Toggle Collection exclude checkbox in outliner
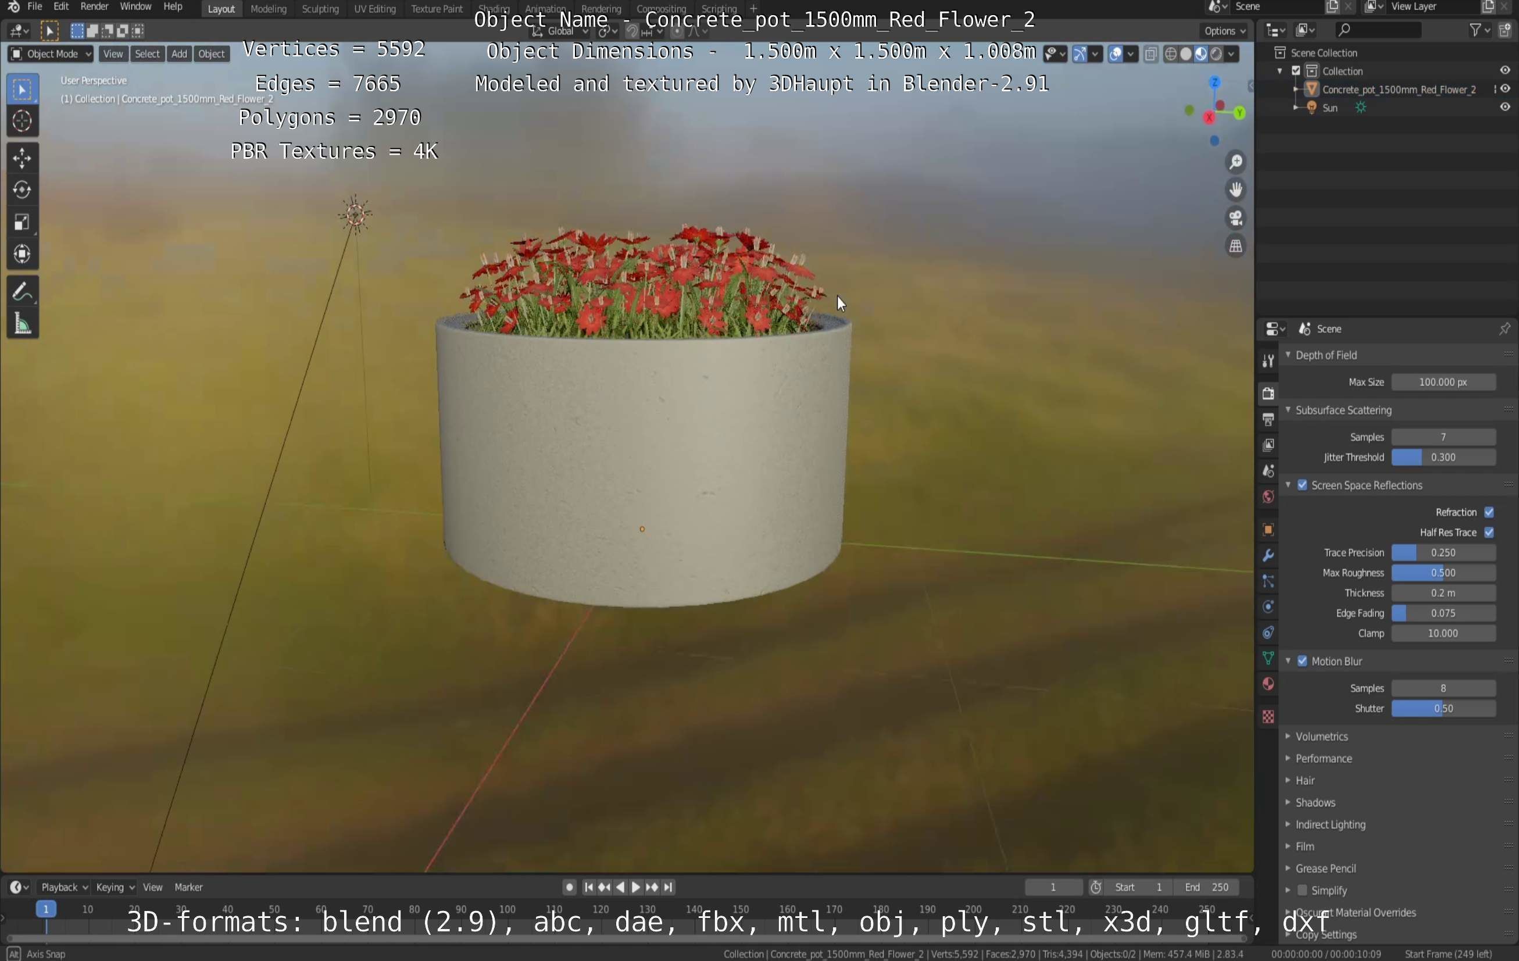The width and height of the screenshot is (1519, 961). 1296,71
